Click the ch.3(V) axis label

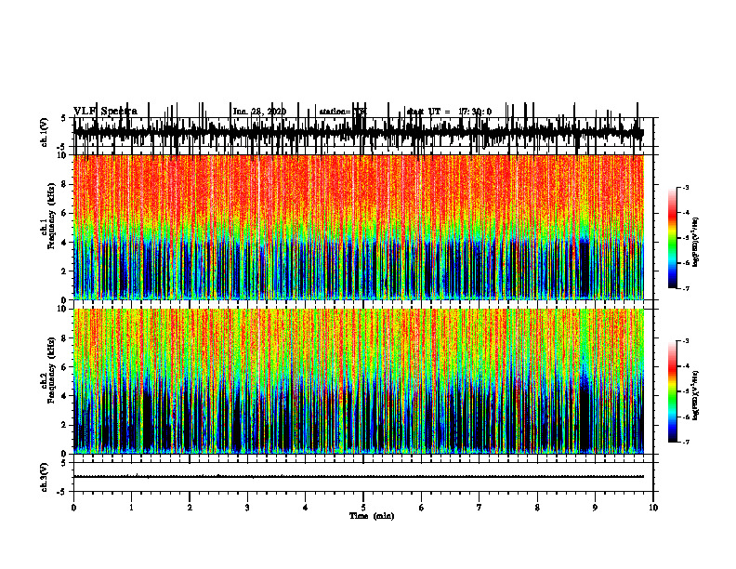[45, 478]
